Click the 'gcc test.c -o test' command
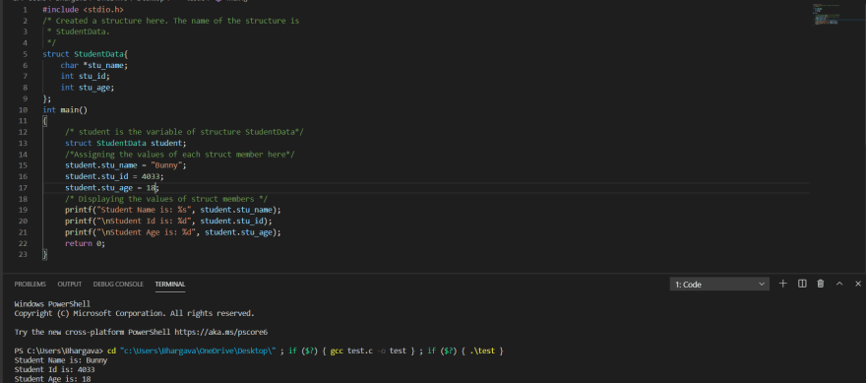This screenshot has width=866, height=383. click(368, 351)
